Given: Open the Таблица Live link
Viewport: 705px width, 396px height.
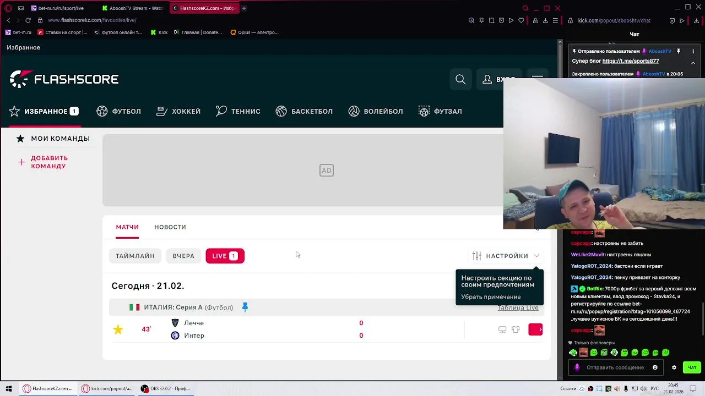Looking at the screenshot, I should pyautogui.click(x=518, y=307).
